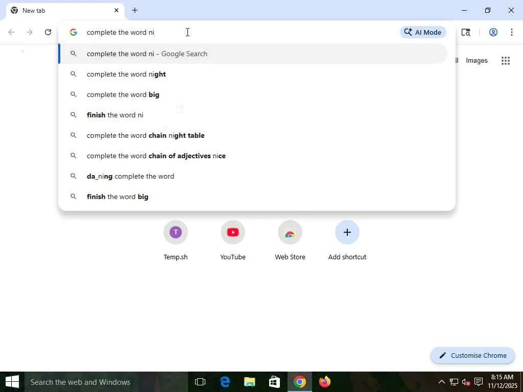This screenshot has height=392, width=523.
Task: Click the Chrome taskbar icon
Action: point(299,382)
